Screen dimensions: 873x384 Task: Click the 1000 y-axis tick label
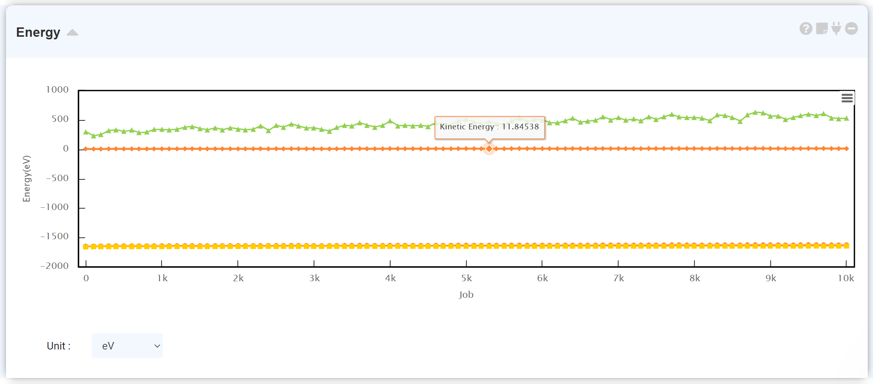57,90
